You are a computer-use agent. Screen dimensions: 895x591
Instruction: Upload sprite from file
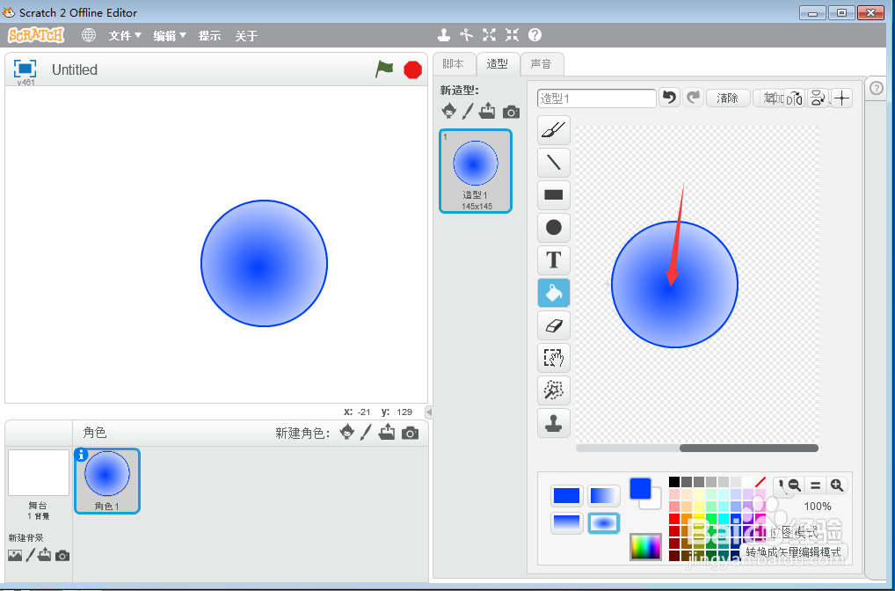(x=387, y=433)
